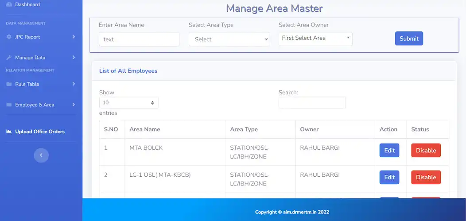This screenshot has height=221, width=466.
Task: Open the Show entries count selector
Action: (128, 103)
